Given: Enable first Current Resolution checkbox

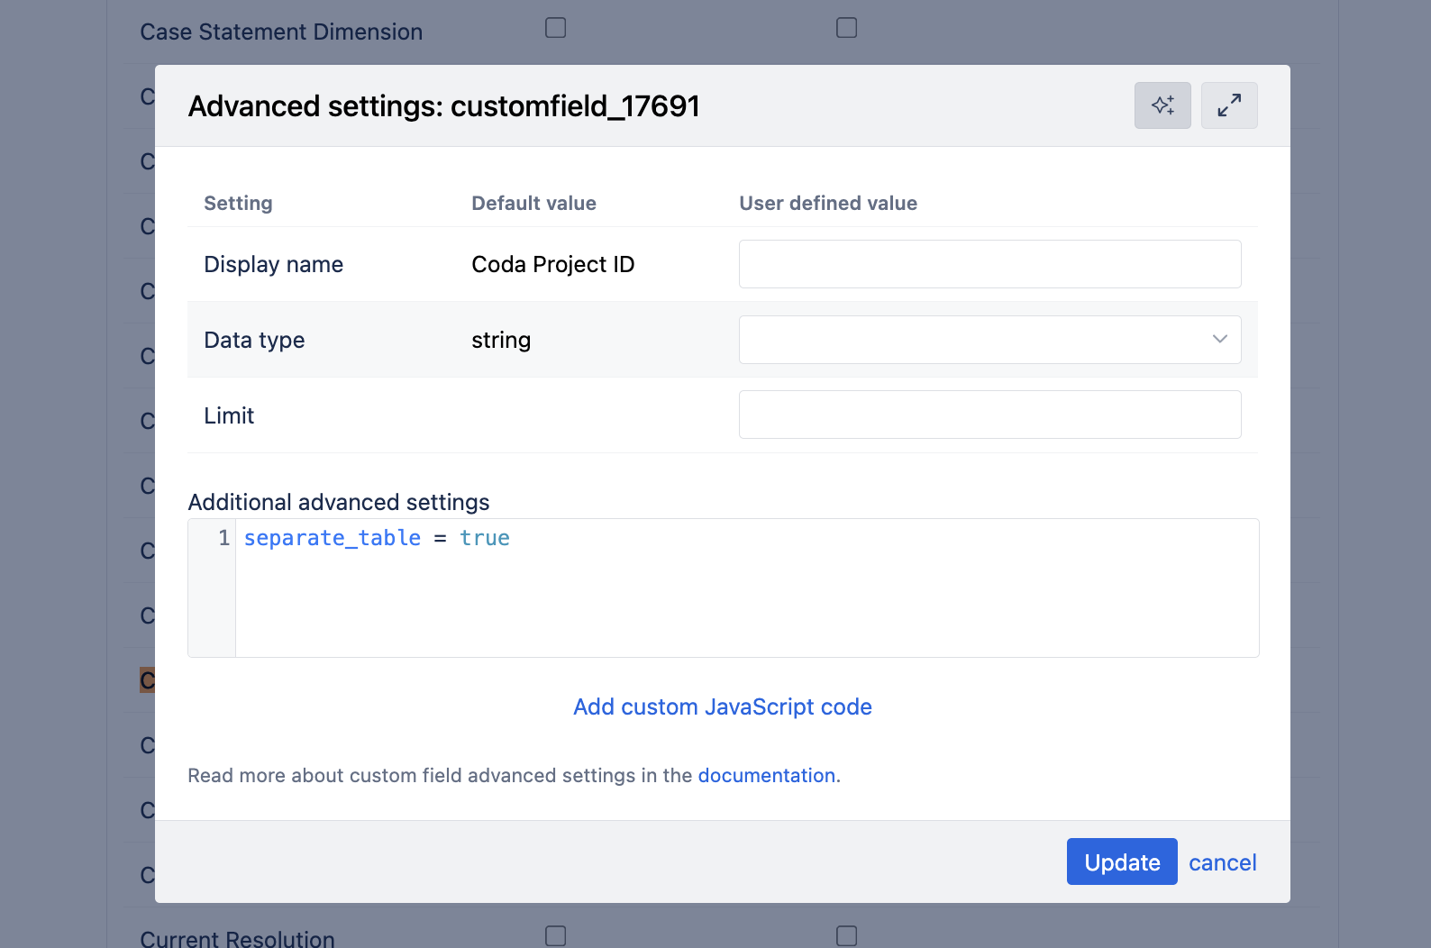Looking at the screenshot, I should [x=556, y=936].
